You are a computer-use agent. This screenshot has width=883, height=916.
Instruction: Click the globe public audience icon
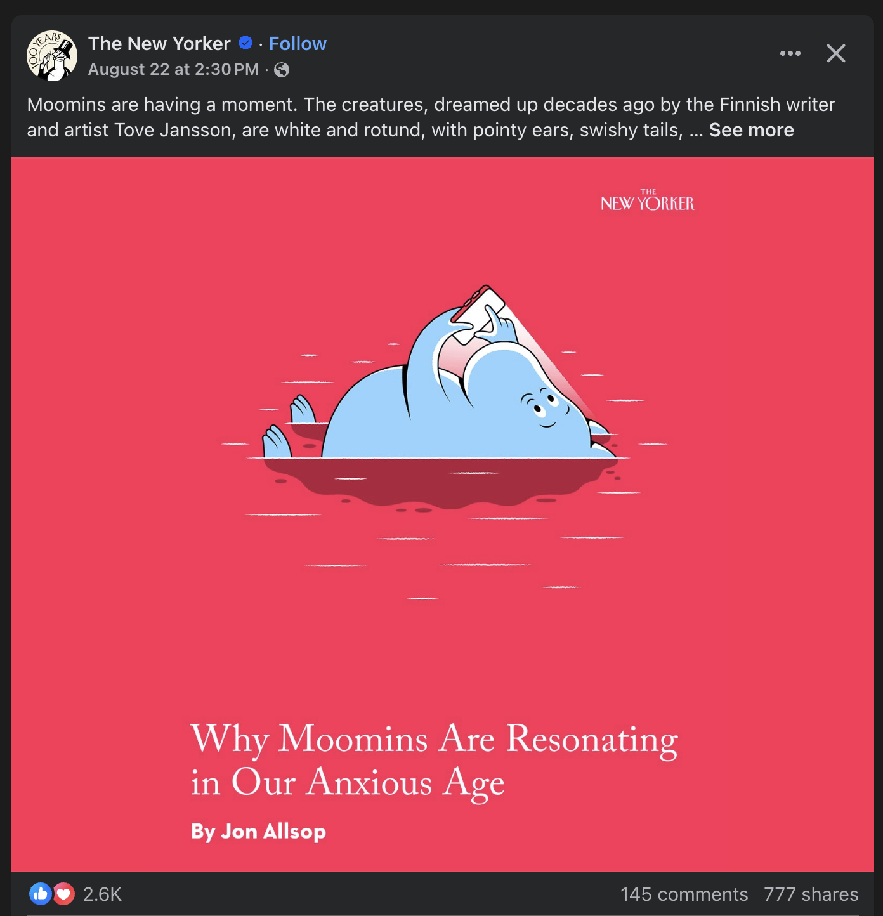282,70
